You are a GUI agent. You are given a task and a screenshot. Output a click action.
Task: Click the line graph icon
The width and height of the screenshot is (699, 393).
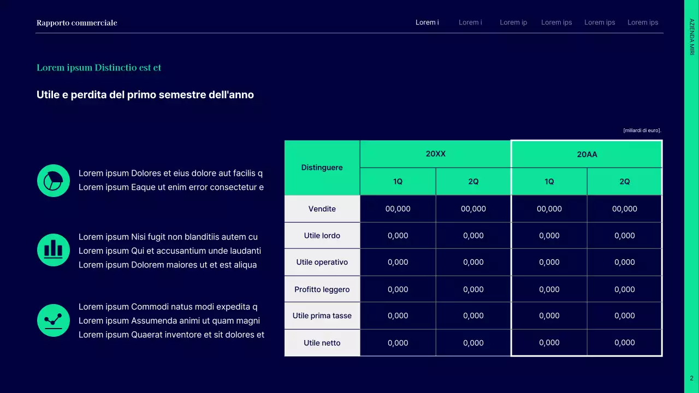(54, 320)
